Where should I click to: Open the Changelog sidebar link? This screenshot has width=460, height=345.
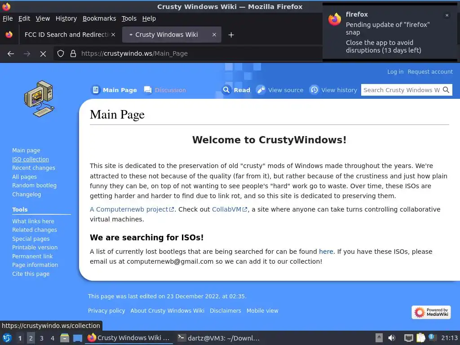(x=27, y=194)
